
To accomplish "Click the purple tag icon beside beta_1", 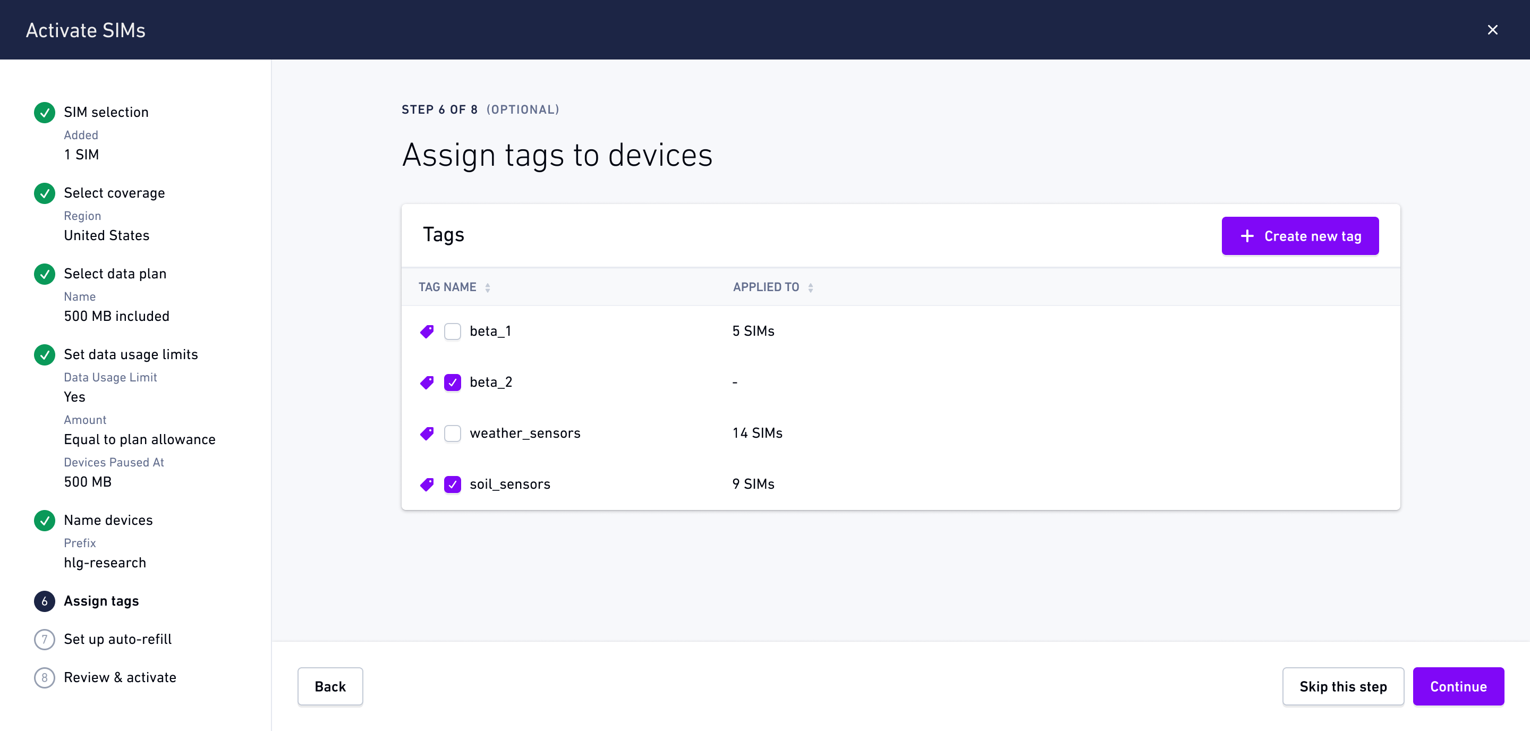I will pyautogui.click(x=427, y=331).
